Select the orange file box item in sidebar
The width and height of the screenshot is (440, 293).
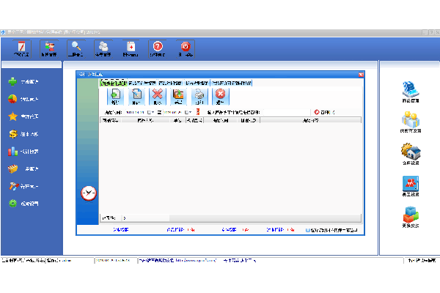pos(23,168)
